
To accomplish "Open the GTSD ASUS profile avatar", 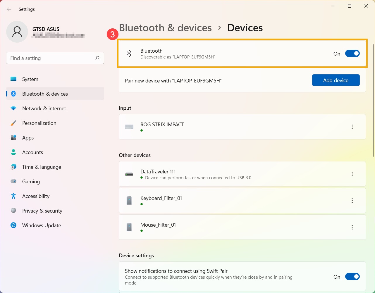I will point(17,32).
